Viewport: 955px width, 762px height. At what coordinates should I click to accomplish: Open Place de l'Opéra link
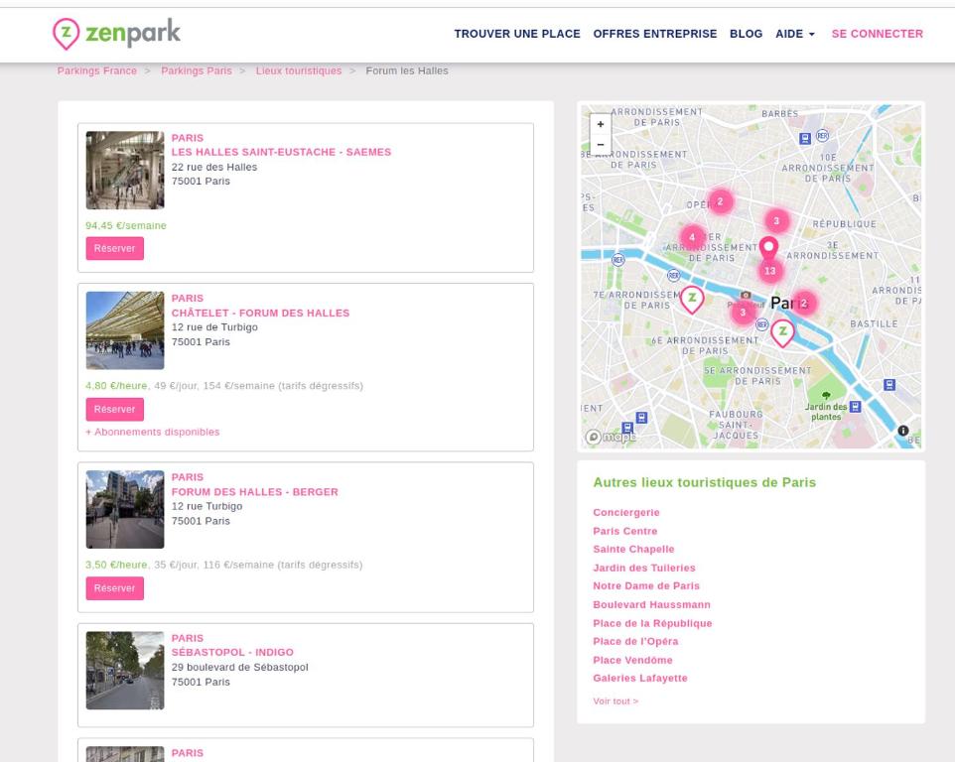tap(635, 642)
